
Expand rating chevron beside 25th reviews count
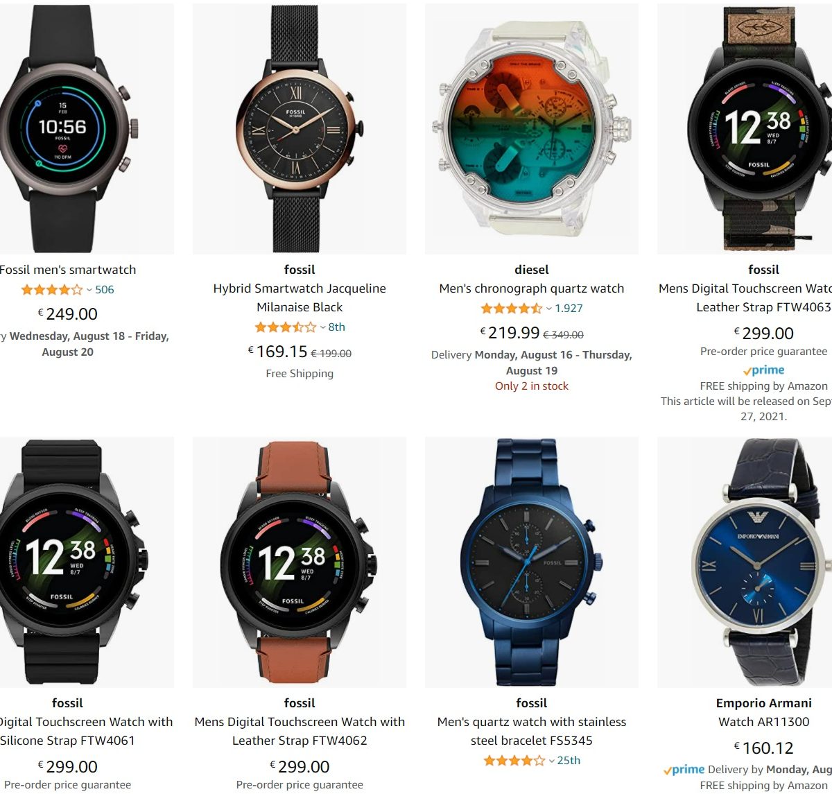tap(551, 761)
